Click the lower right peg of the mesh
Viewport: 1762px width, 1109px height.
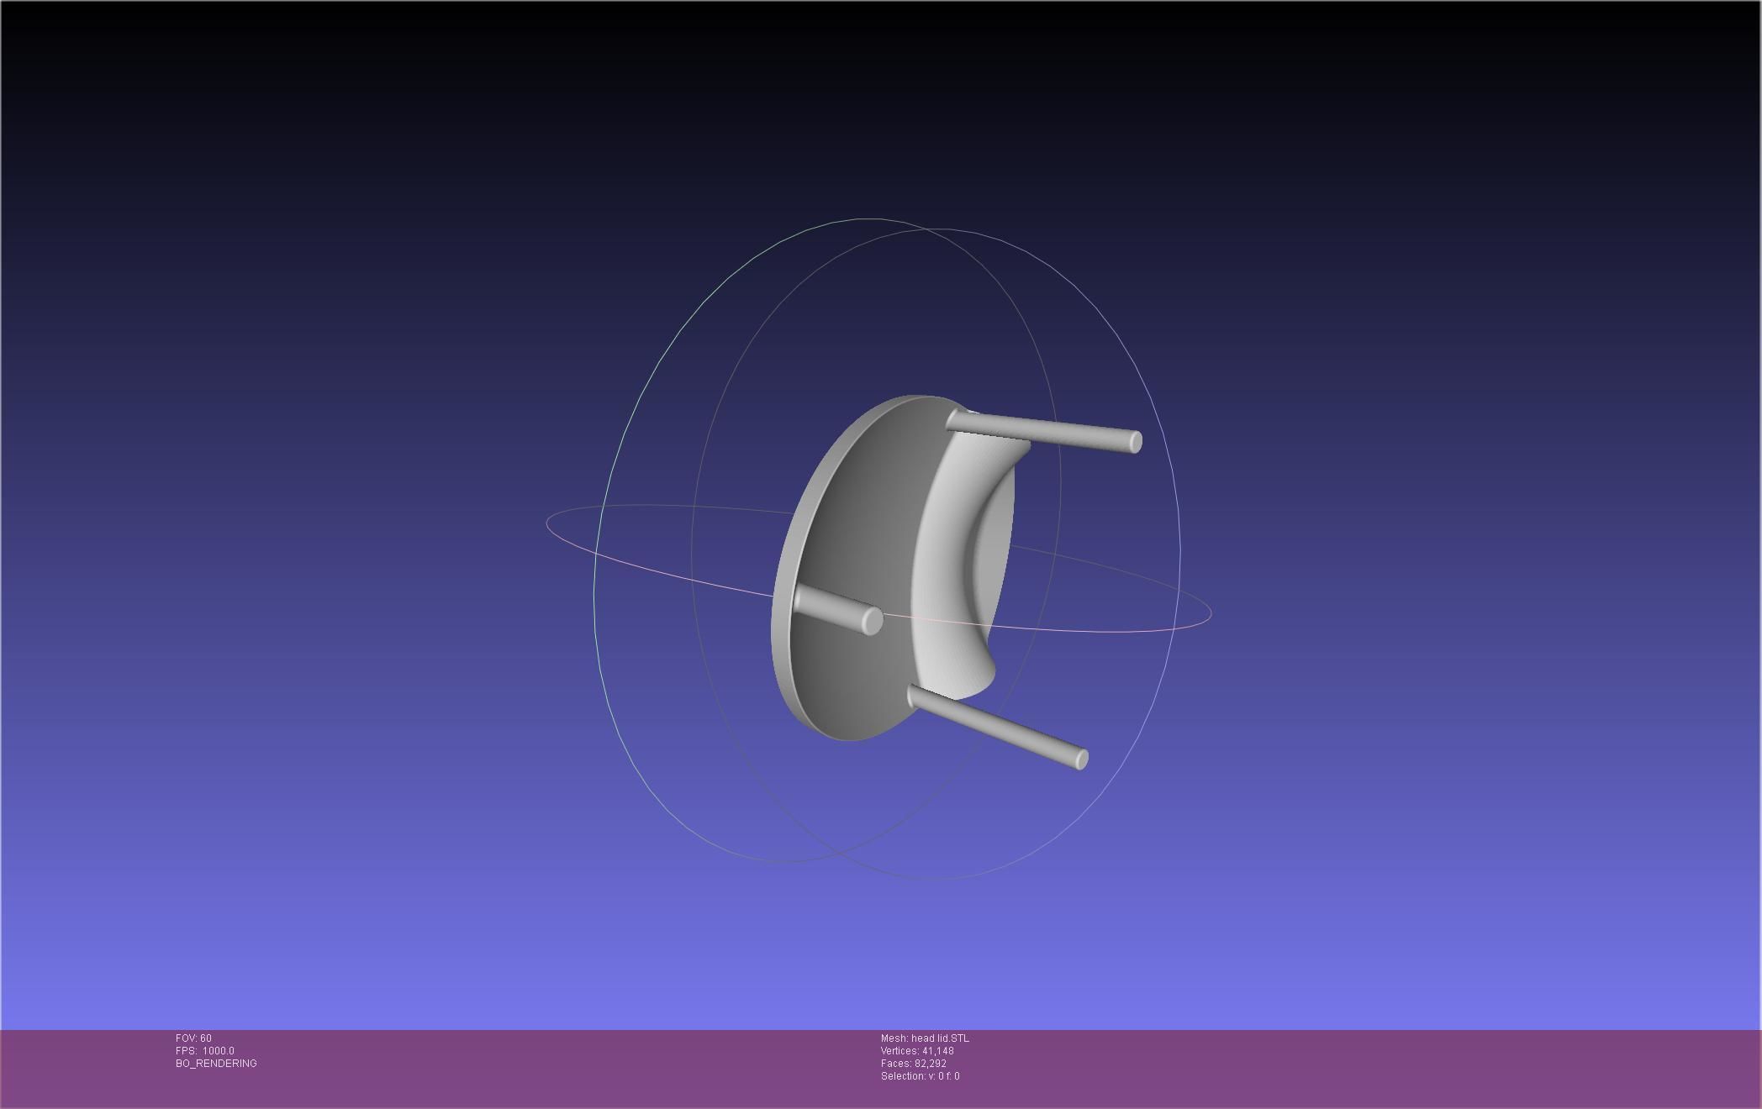click(x=998, y=727)
